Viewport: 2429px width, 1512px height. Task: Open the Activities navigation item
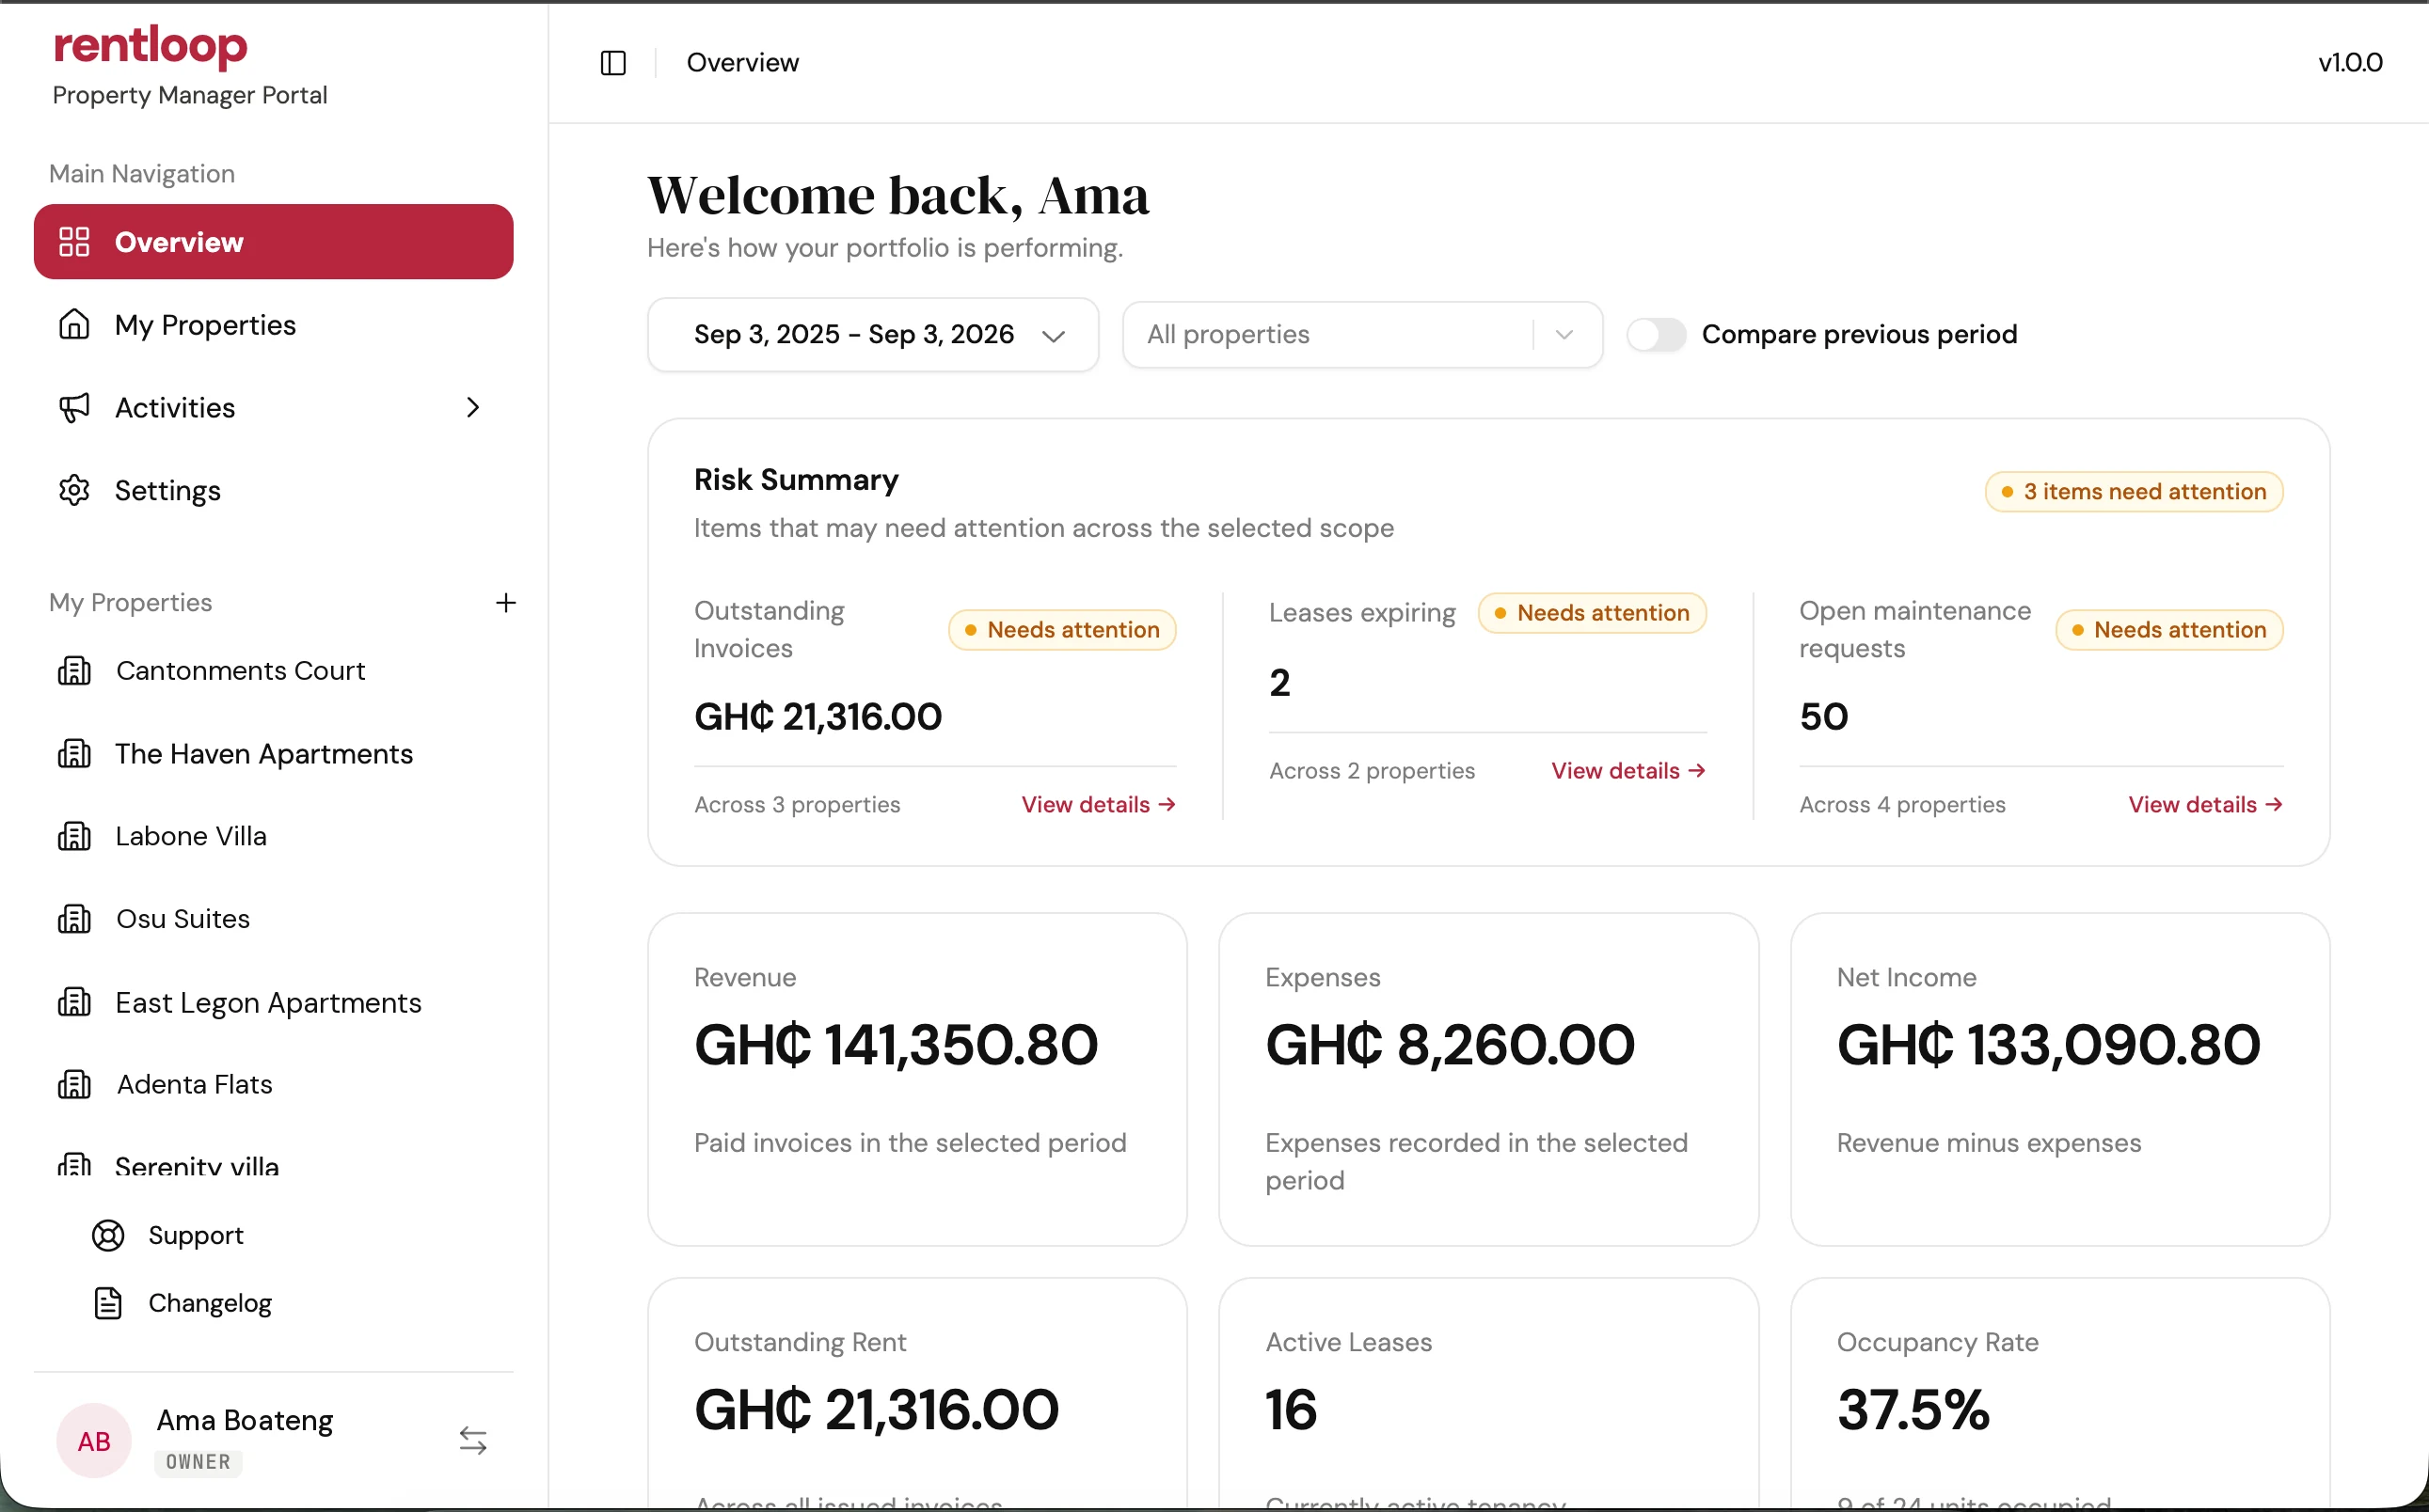273,407
